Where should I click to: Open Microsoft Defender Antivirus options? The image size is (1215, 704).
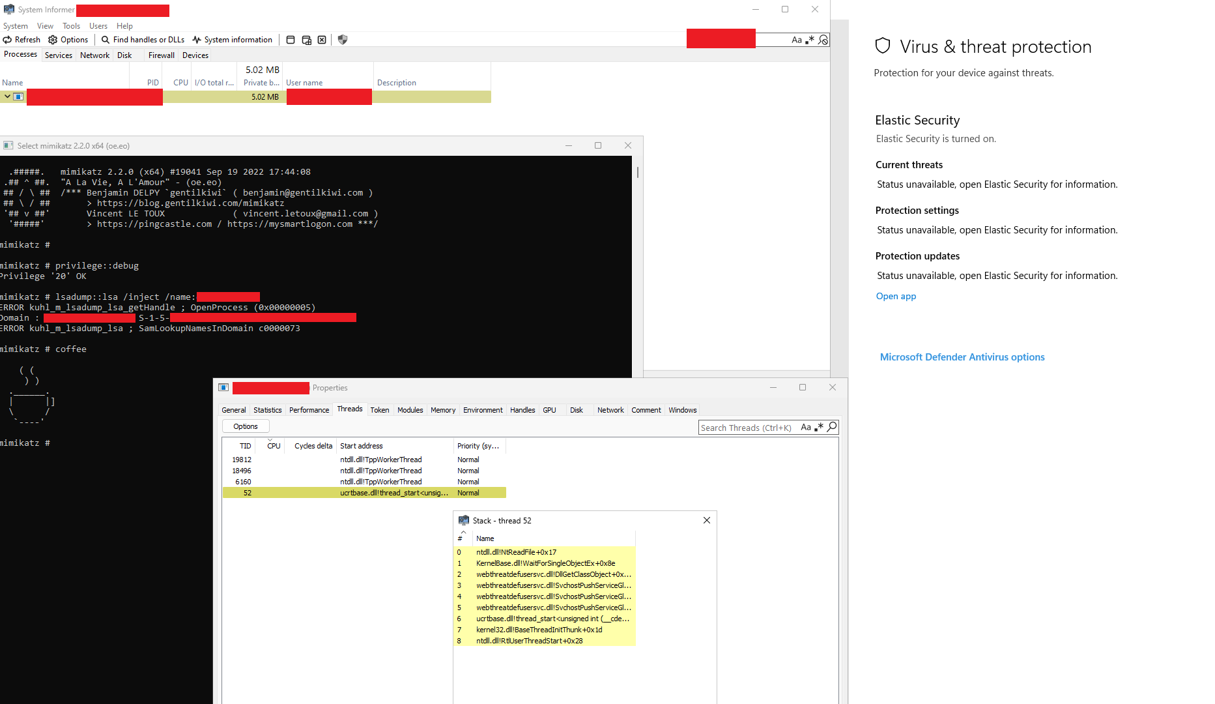(962, 357)
